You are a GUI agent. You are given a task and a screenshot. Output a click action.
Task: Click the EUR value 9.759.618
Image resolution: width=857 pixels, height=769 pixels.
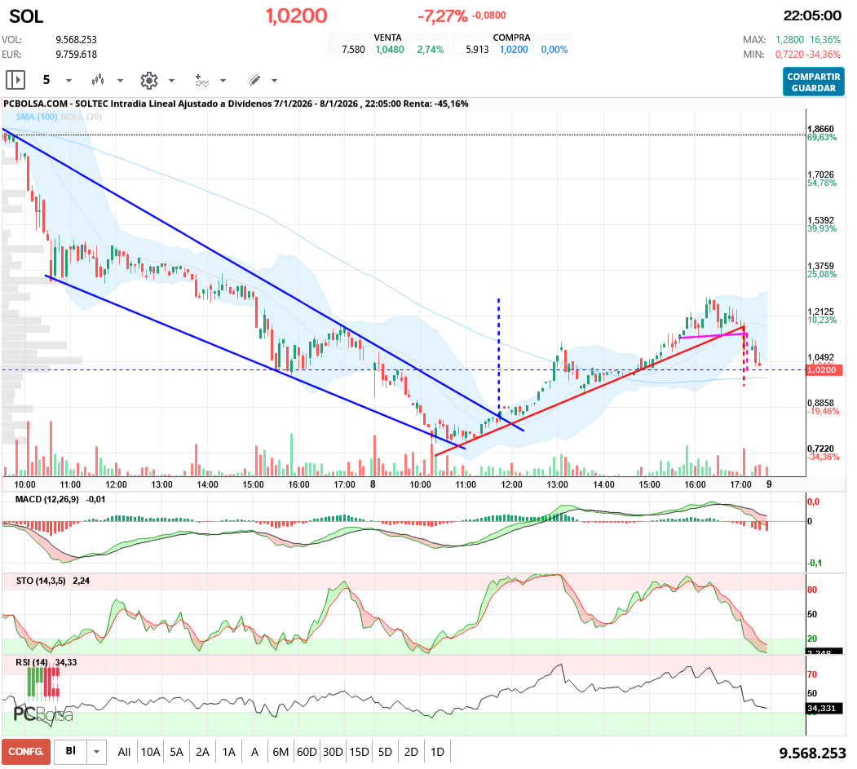76,54
